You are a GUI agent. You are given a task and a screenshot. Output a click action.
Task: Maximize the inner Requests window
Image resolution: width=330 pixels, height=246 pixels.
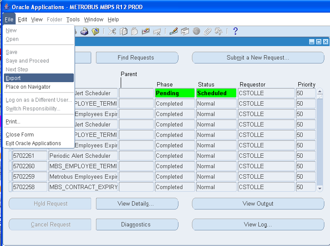[319, 42]
